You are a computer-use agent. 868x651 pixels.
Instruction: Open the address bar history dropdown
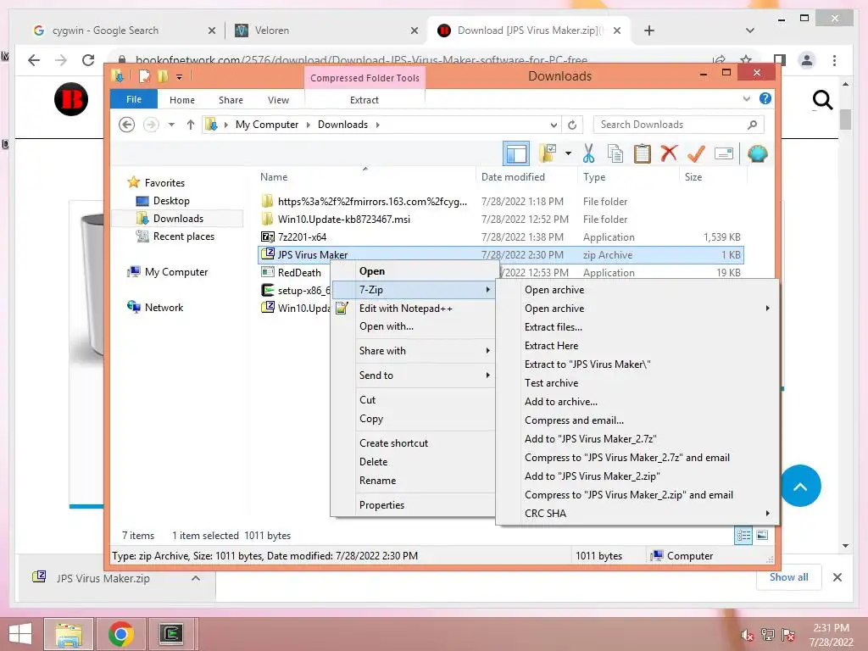click(554, 125)
